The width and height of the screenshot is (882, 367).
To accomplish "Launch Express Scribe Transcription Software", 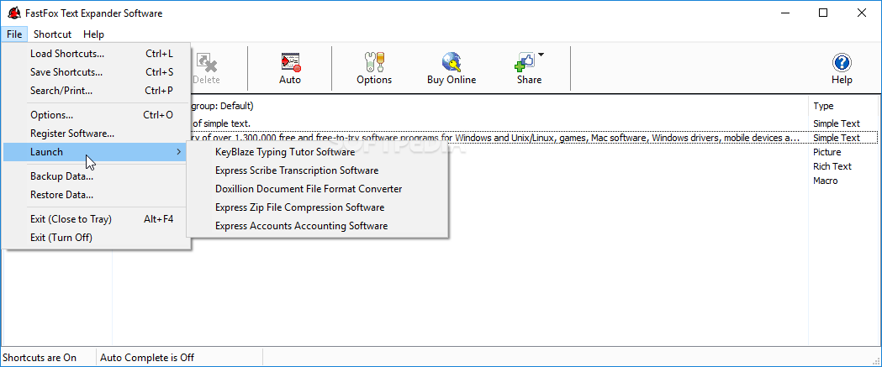I will click(x=317, y=170).
